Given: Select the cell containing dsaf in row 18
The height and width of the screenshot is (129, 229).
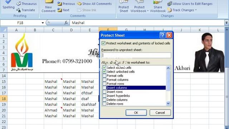Looking at the screenshot, I should pyautogui.click(x=89, y=99).
